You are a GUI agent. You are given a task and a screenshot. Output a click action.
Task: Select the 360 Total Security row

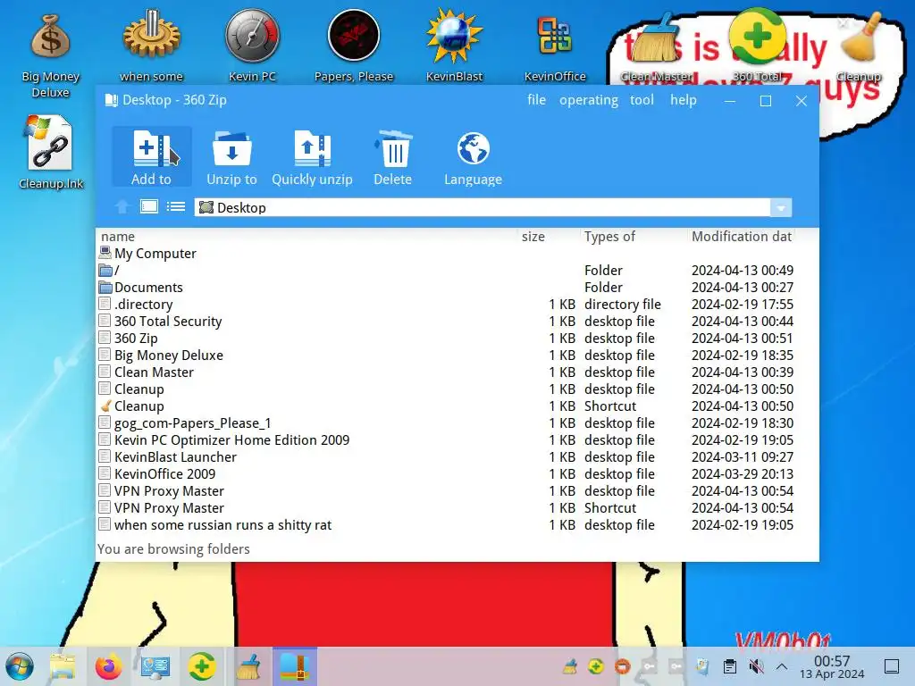(447, 321)
